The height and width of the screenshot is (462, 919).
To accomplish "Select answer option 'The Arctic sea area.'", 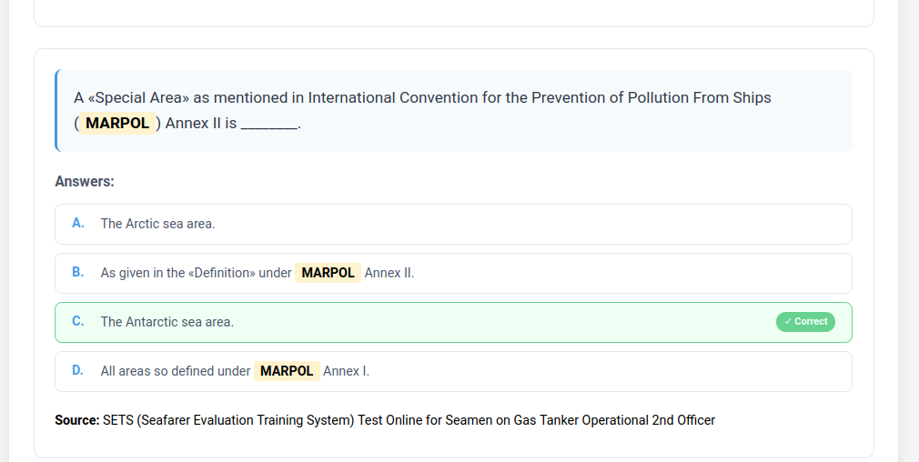I will click(x=157, y=224).
